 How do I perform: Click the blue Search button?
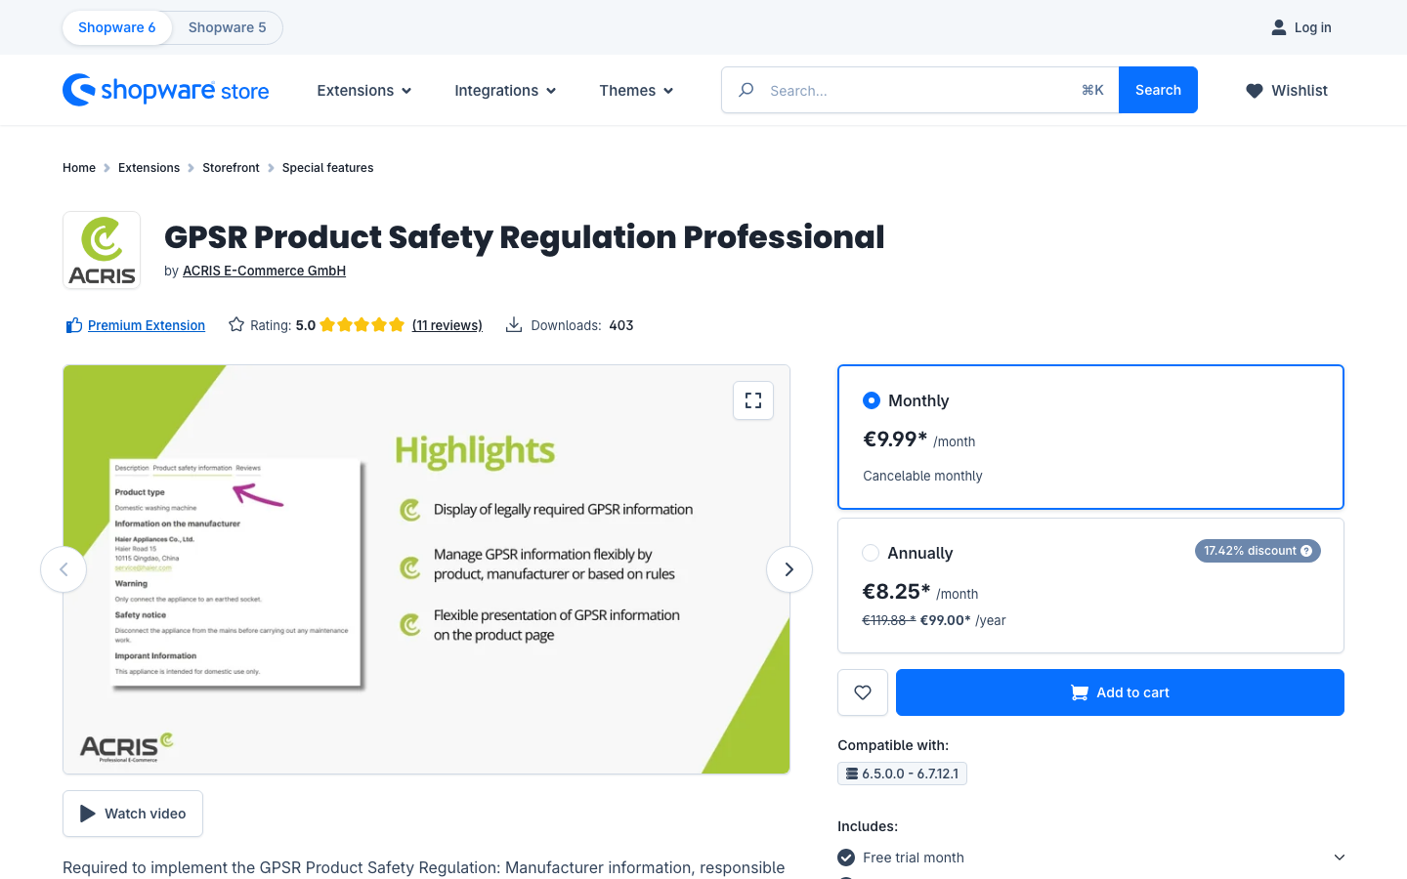(x=1158, y=90)
